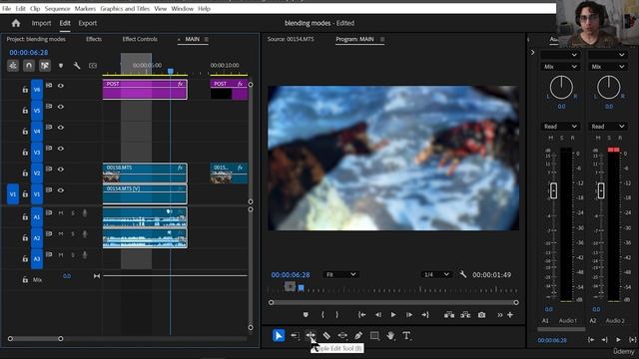Screen dimensions: 639x359
Task: Open MAIN timeline panel menu
Action: [207, 39]
